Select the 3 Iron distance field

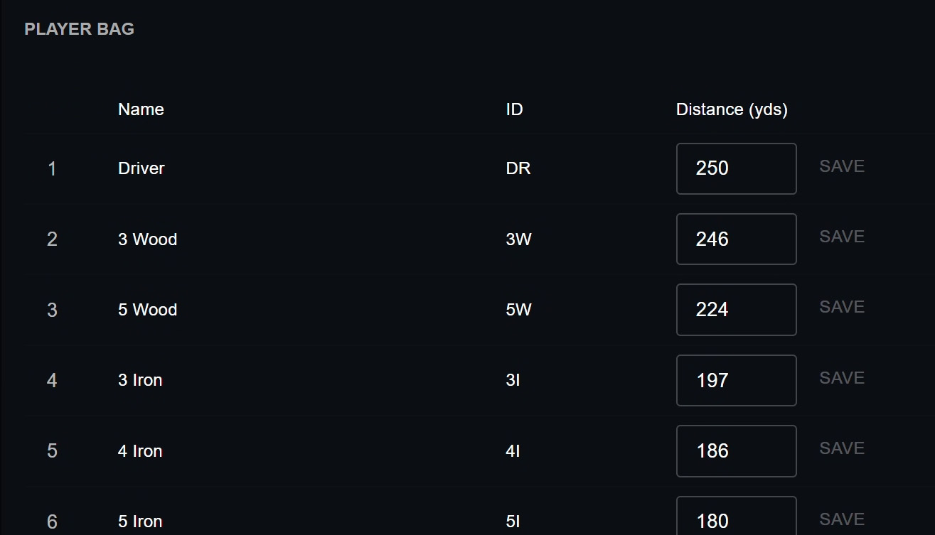[736, 380]
